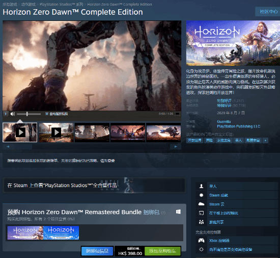Open PlayStation Studios™ 系列 breadcrumb link

(61, 4)
